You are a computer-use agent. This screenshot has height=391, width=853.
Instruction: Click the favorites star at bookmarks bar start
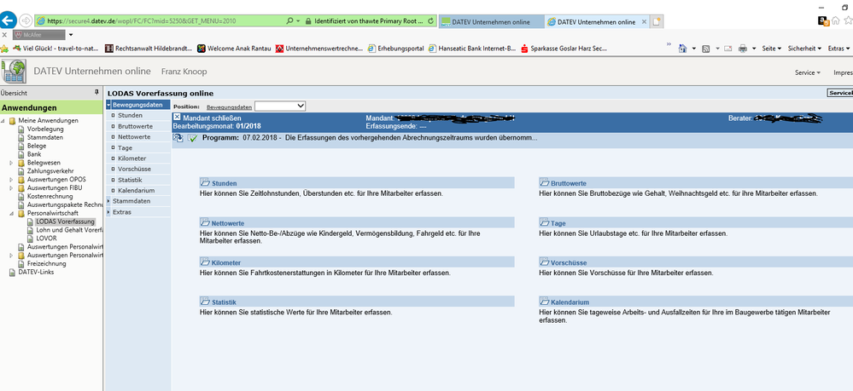(x=5, y=49)
